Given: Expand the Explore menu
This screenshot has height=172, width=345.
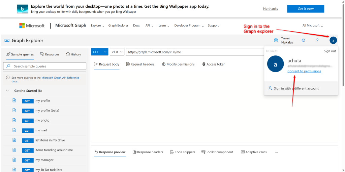Looking at the screenshot, I should [x=97, y=26].
